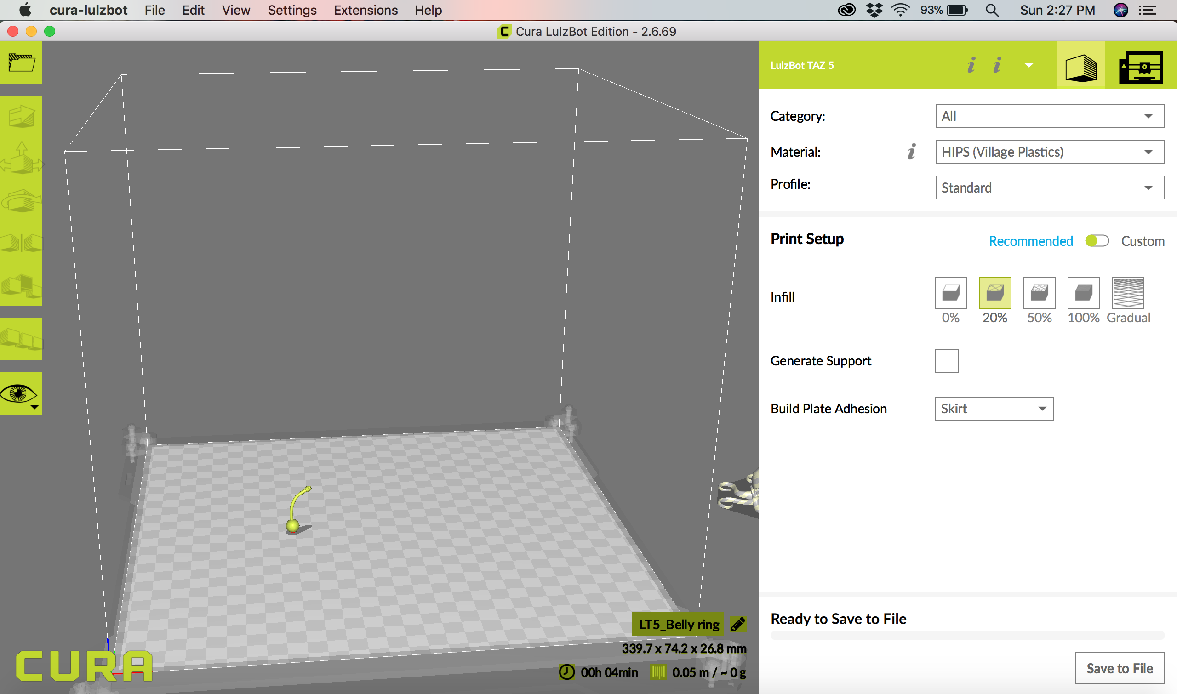The width and height of the screenshot is (1177, 694).
Task: Open the cura-lulzbot application menu
Action: point(88,10)
